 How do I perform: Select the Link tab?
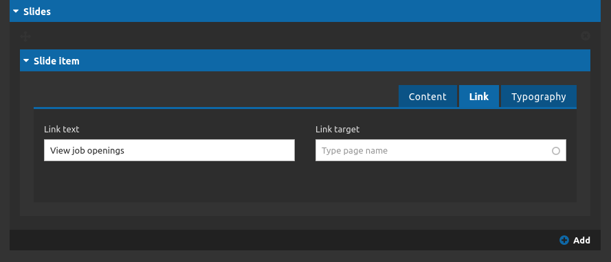coord(479,97)
